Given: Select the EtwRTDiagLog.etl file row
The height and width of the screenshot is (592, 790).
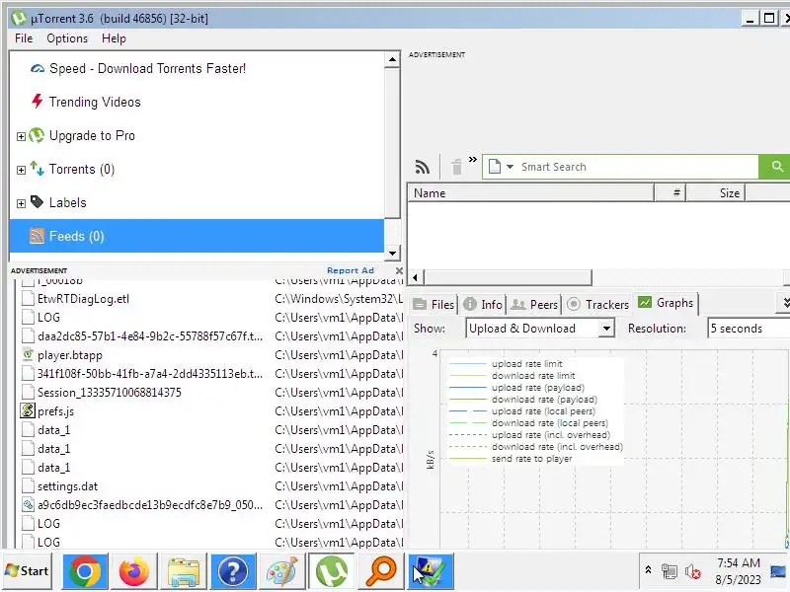Looking at the screenshot, I should (x=211, y=299).
